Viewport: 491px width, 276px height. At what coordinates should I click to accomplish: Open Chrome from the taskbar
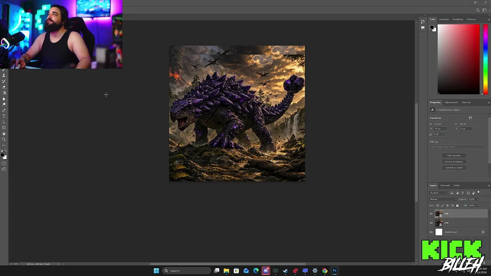pos(325,271)
